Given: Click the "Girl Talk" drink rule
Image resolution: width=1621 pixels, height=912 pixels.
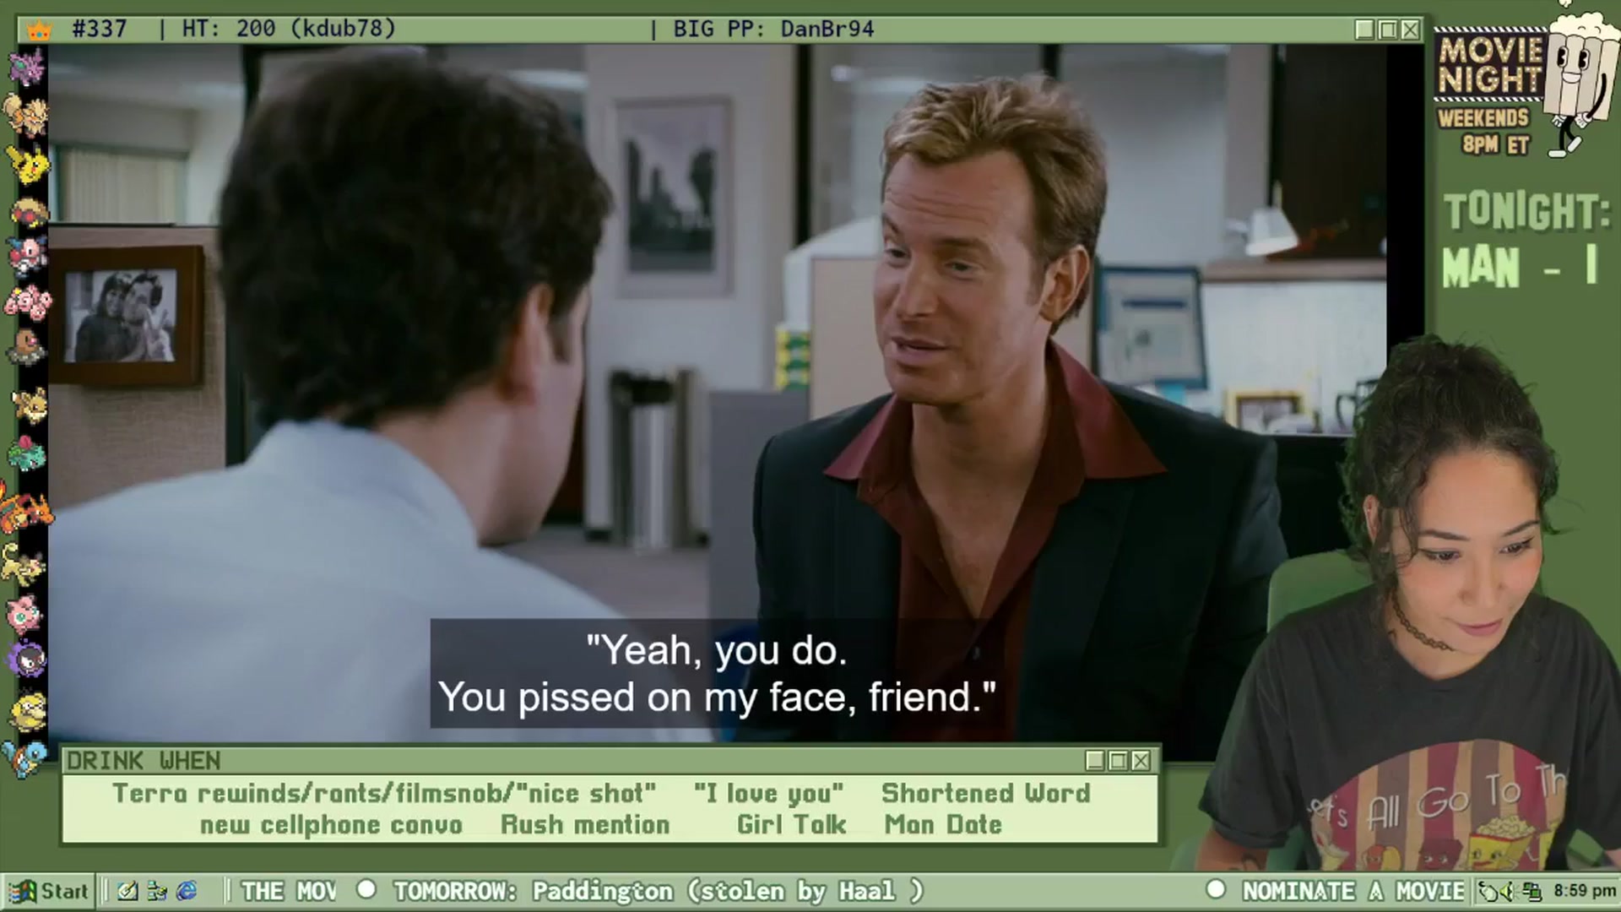Looking at the screenshot, I should (791, 825).
